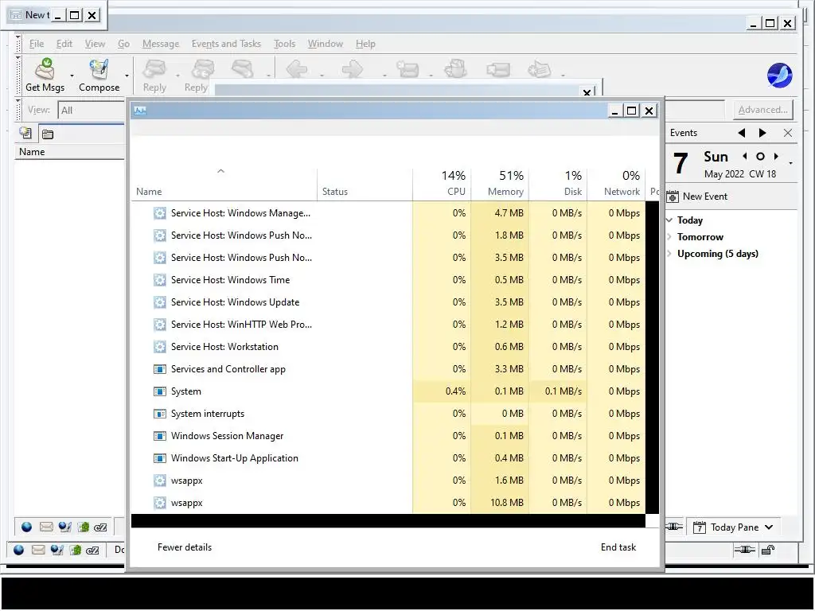Screen dimensions: 815x611
Task: Click Fewer details in Task Manager
Action: click(x=185, y=547)
